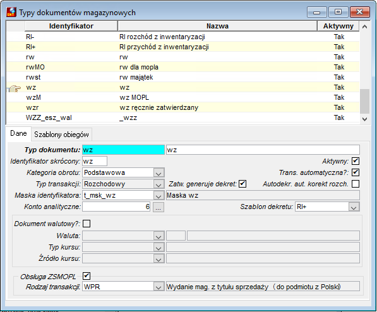Minimize the Typy dokumentów magazynowych window
Screen dimensions: 377x312
(316, 12)
